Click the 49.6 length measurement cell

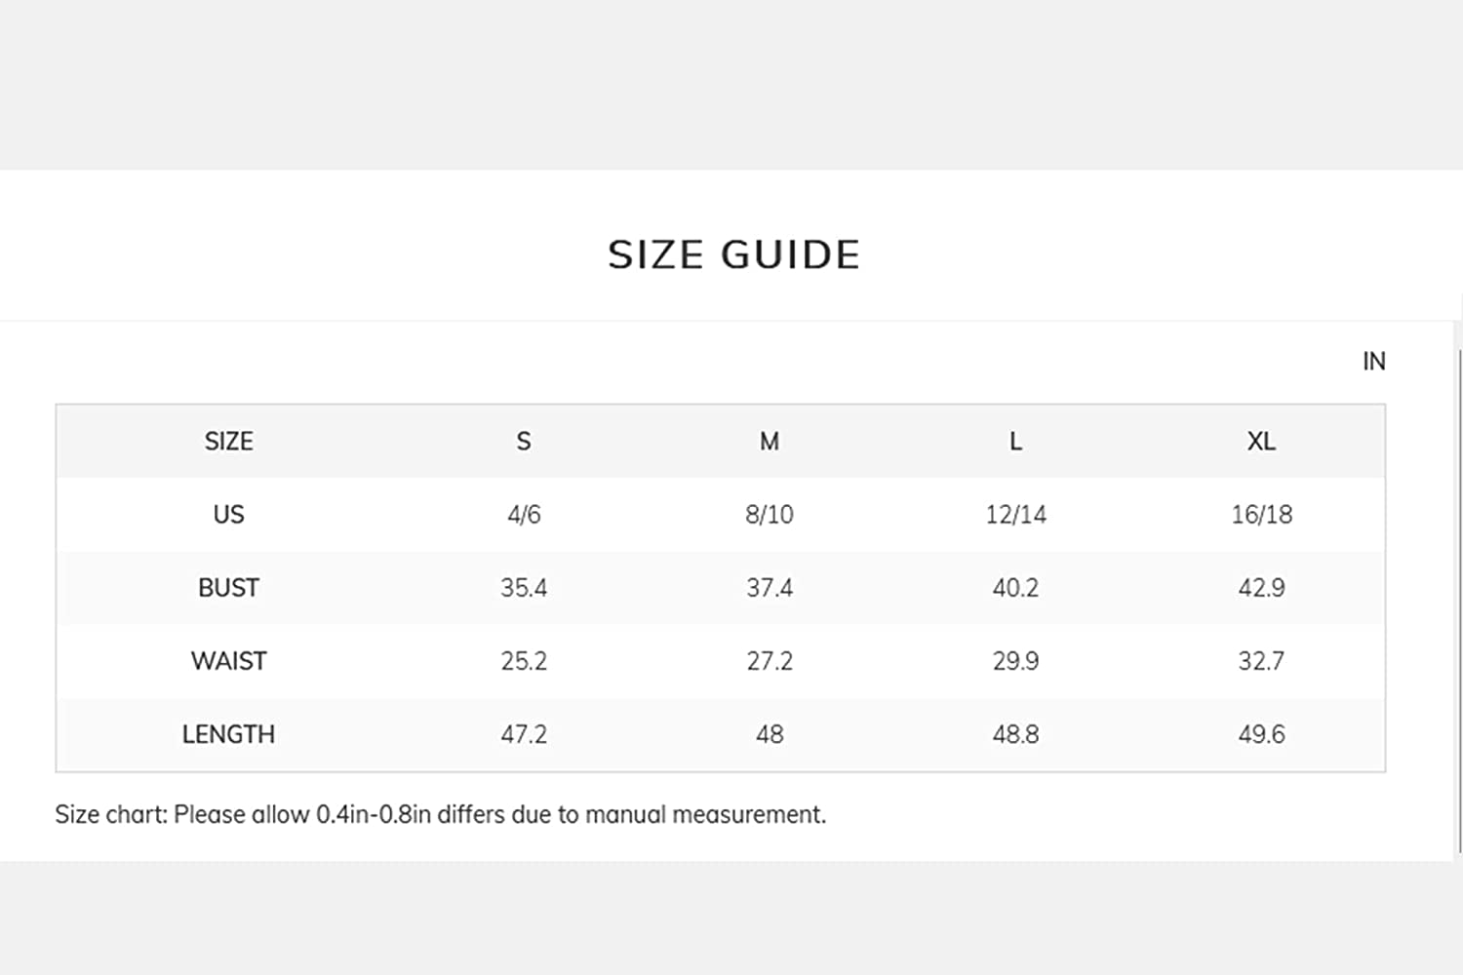click(x=1261, y=734)
